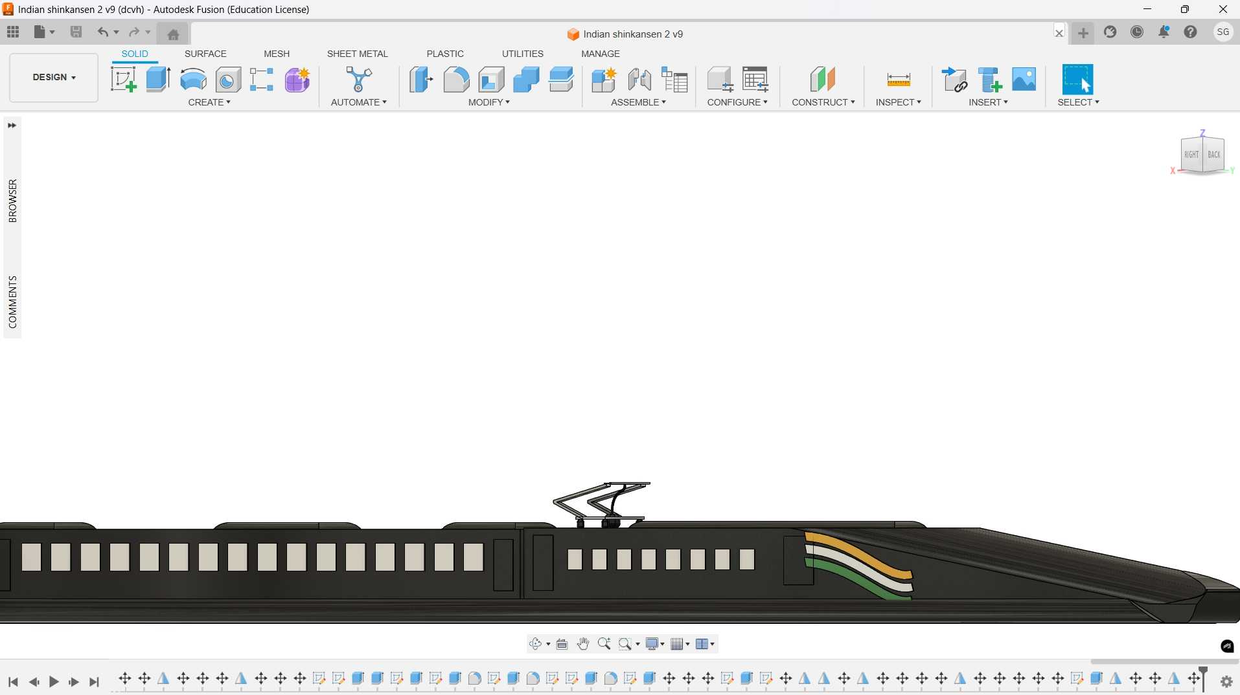Select the Rectangular Pattern tool
This screenshot has width=1240, height=695.
262,80
